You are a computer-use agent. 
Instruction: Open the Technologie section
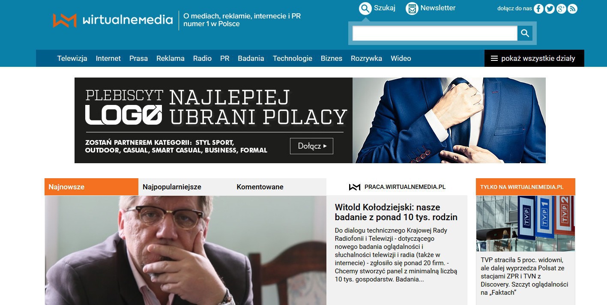pos(293,58)
